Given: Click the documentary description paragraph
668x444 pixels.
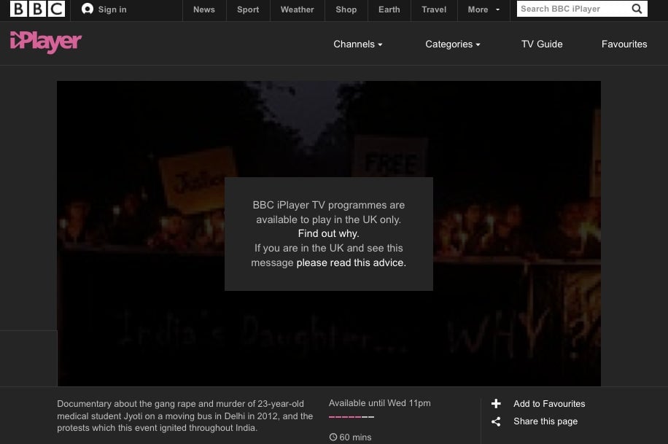Looking at the screenshot, I should tap(185, 416).
